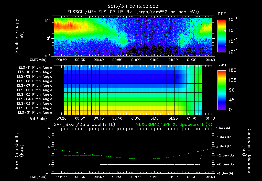Click the 1.0e+04 right-axis value
Image resolution: width=262 pixels, height=181 pixels.
tap(224, 128)
